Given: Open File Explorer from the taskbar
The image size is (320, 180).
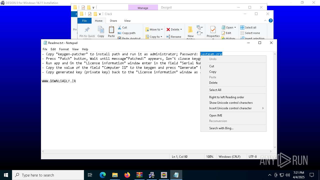Looking at the screenshot, I should pyautogui.click(x=115, y=175).
